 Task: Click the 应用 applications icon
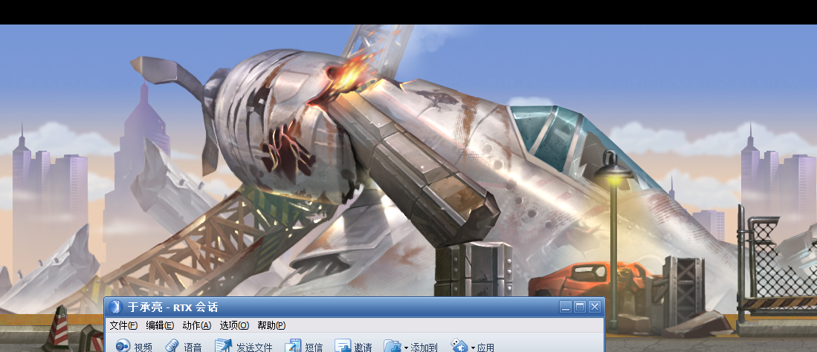[459, 346]
